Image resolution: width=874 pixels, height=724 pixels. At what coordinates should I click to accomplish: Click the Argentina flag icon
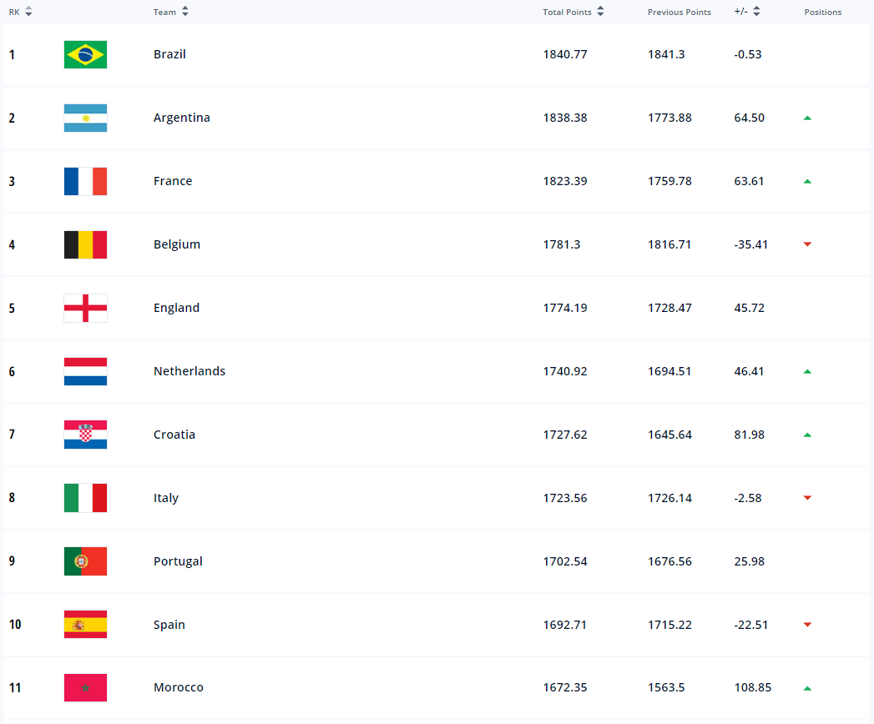85,118
